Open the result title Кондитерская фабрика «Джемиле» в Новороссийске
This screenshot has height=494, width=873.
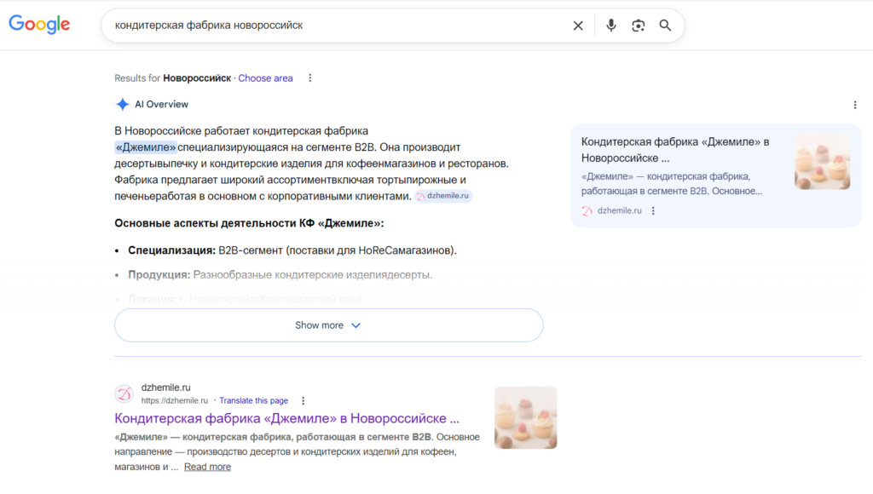click(286, 418)
